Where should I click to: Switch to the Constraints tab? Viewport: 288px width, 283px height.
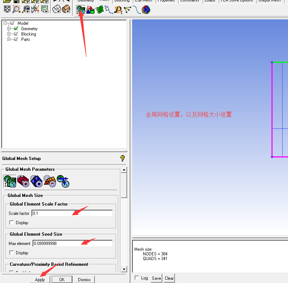click(190, 1)
